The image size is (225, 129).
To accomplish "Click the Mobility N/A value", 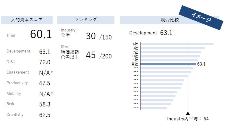I will [x=46, y=94].
